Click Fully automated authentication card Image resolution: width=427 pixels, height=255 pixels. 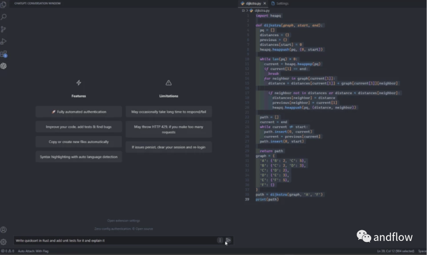pyautogui.click(x=79, y=112)
